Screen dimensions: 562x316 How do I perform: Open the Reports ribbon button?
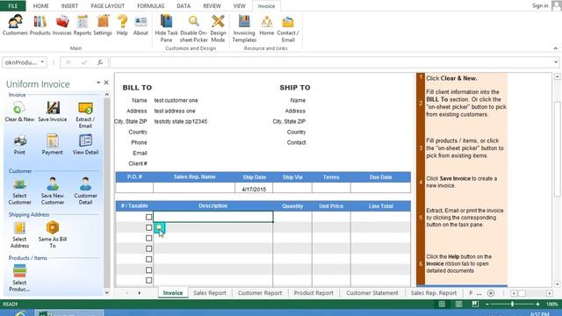pyautogui.click(x=83, y=25)
